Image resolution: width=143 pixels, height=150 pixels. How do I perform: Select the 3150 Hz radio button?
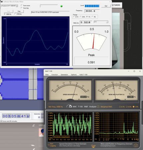pyautogui.click(x=15, y=14)
